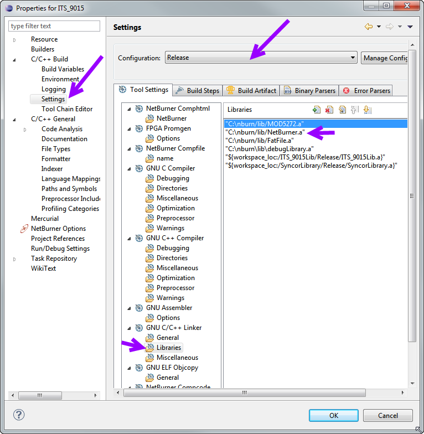The height and width of the screenshot is (434, 424).
Task: Switch to the Error Parsers tab
Action: point(367,90)
